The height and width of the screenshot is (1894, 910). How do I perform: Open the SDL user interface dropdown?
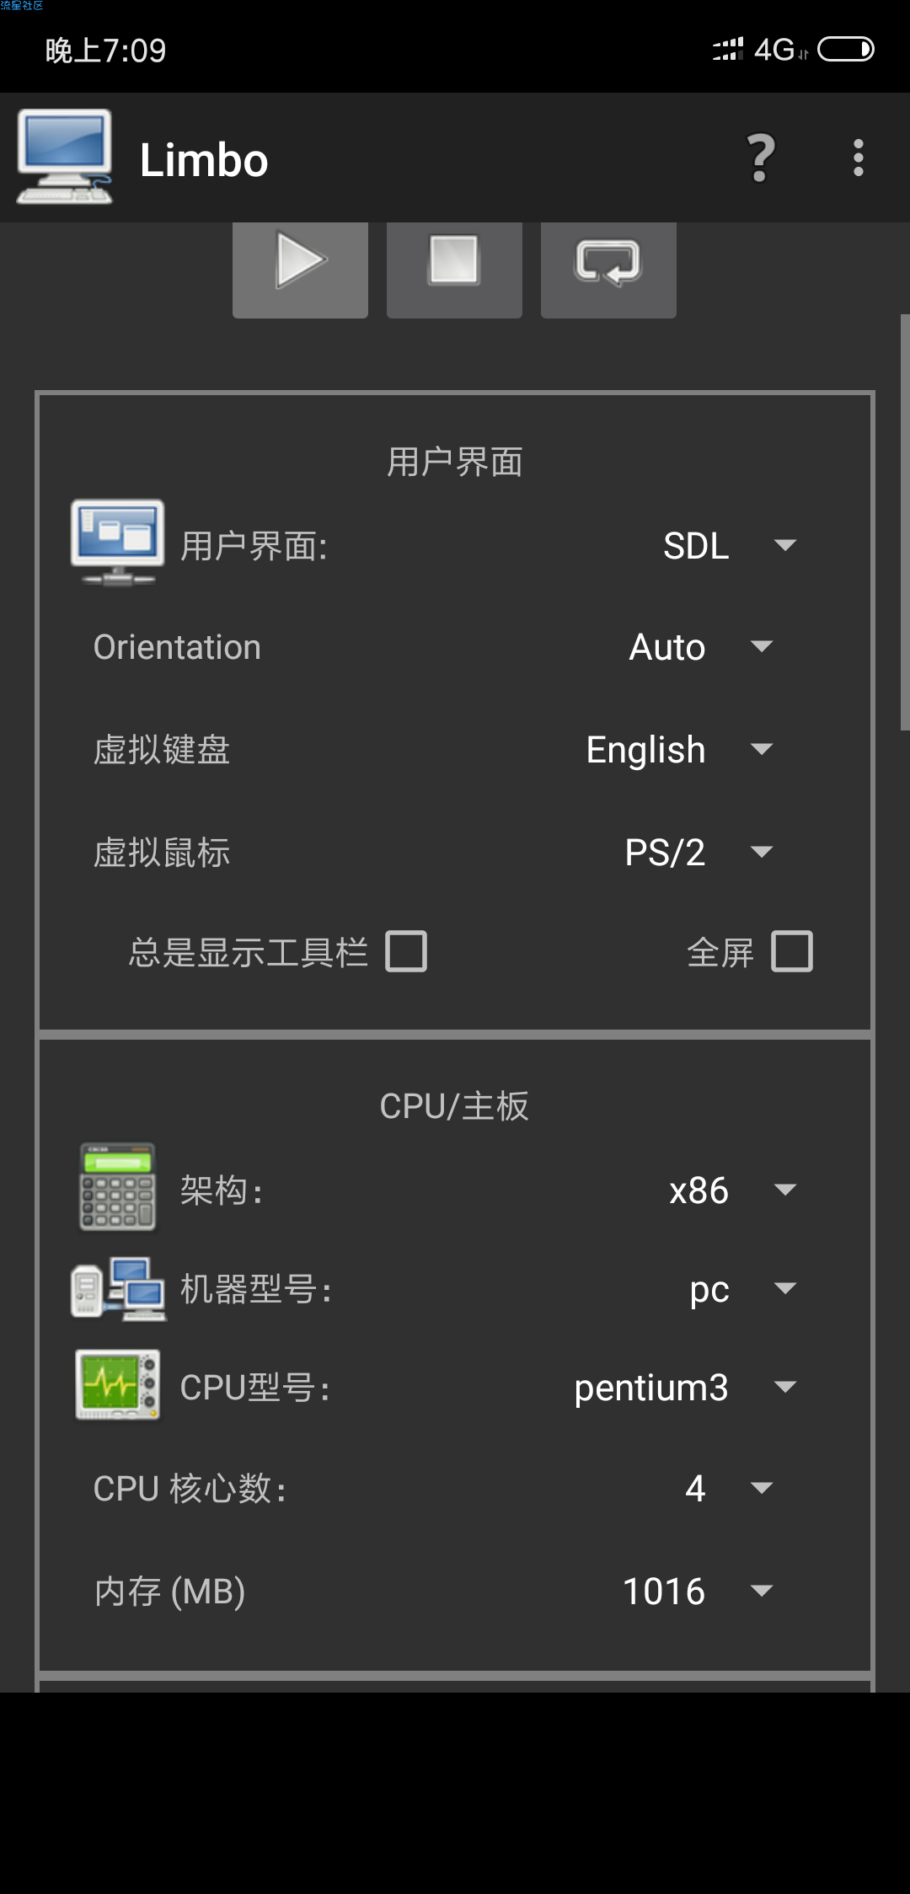pos(730,546)
